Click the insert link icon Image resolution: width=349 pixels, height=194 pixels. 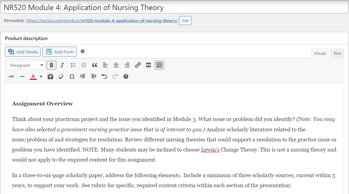tap(138, 65)
